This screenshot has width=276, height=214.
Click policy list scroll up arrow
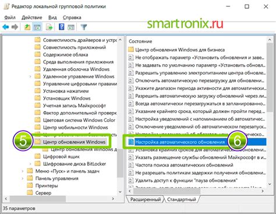tap(270, 40)
